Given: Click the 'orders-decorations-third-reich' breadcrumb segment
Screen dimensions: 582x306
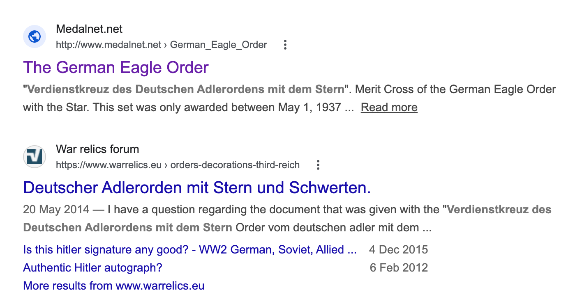Looking at the screenshot, I should tap(235, 165).
